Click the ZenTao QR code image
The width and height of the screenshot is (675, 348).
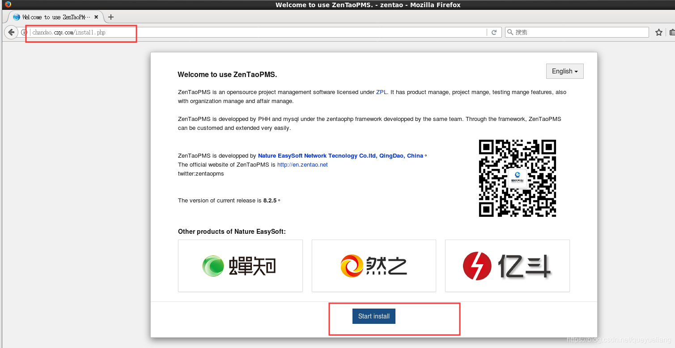[518, 178]
